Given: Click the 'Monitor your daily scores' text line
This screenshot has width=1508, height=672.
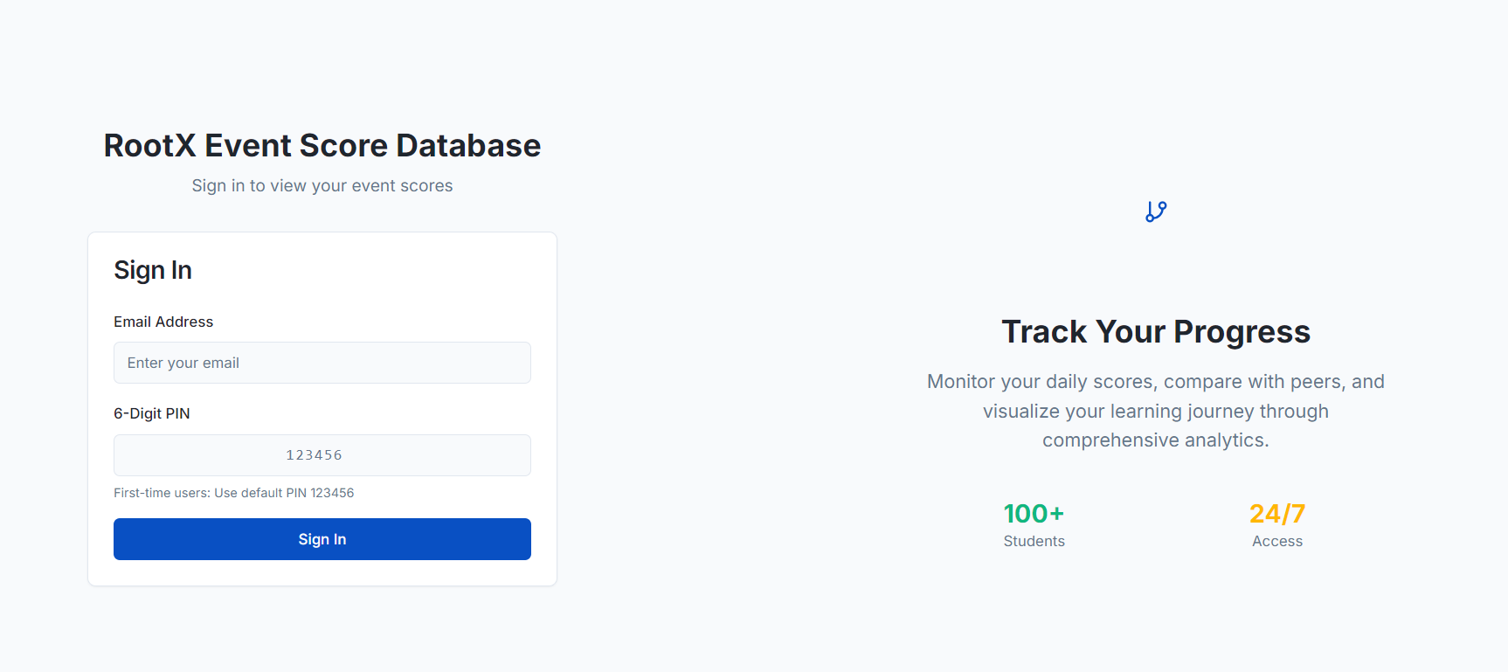Looking at the screenshot, I should tap(1155, 382).
